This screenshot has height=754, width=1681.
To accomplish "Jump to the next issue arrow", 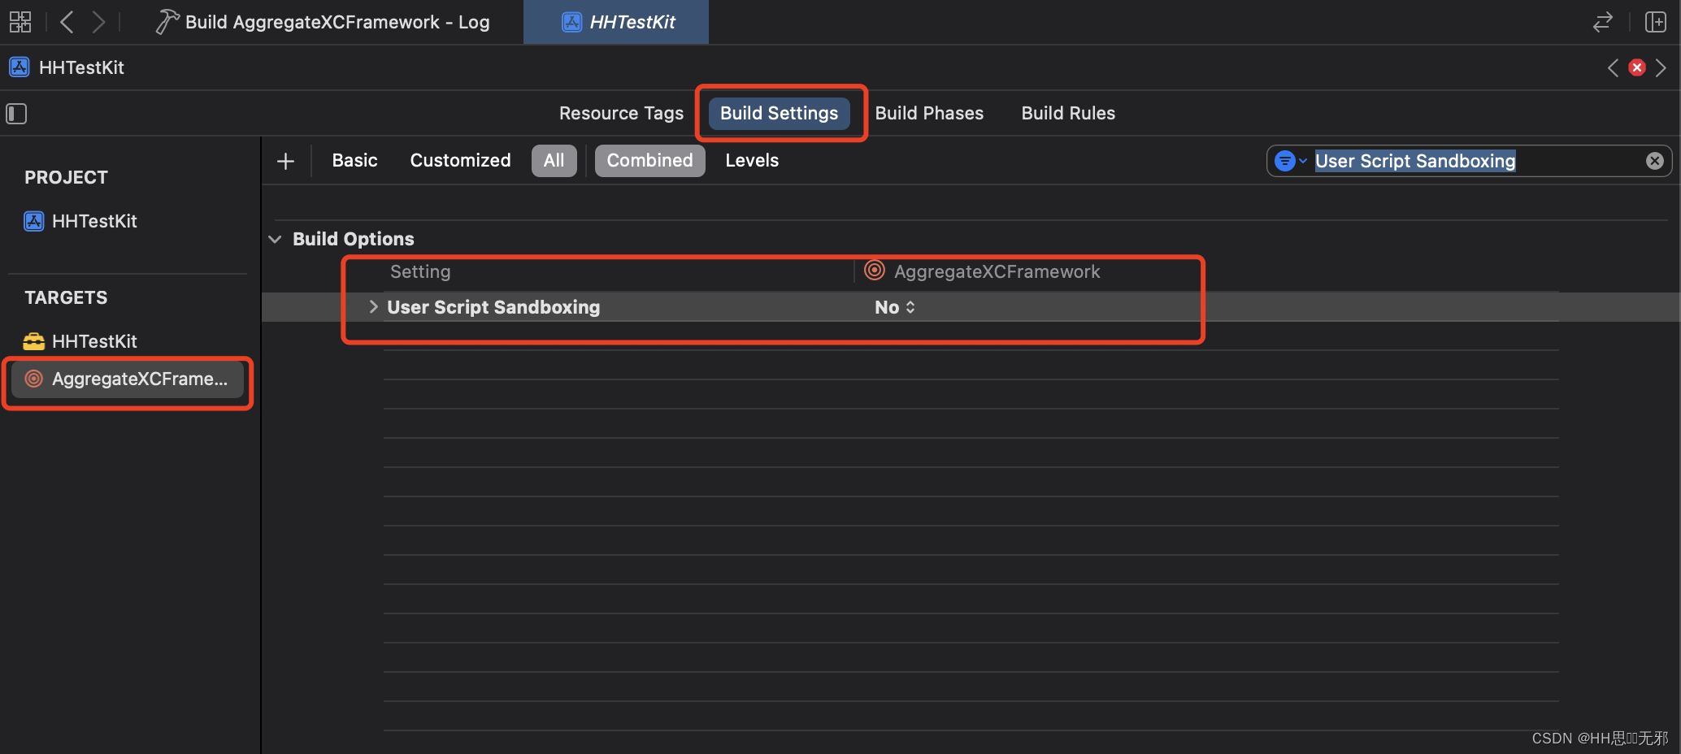I will (x=1661, y=67).
